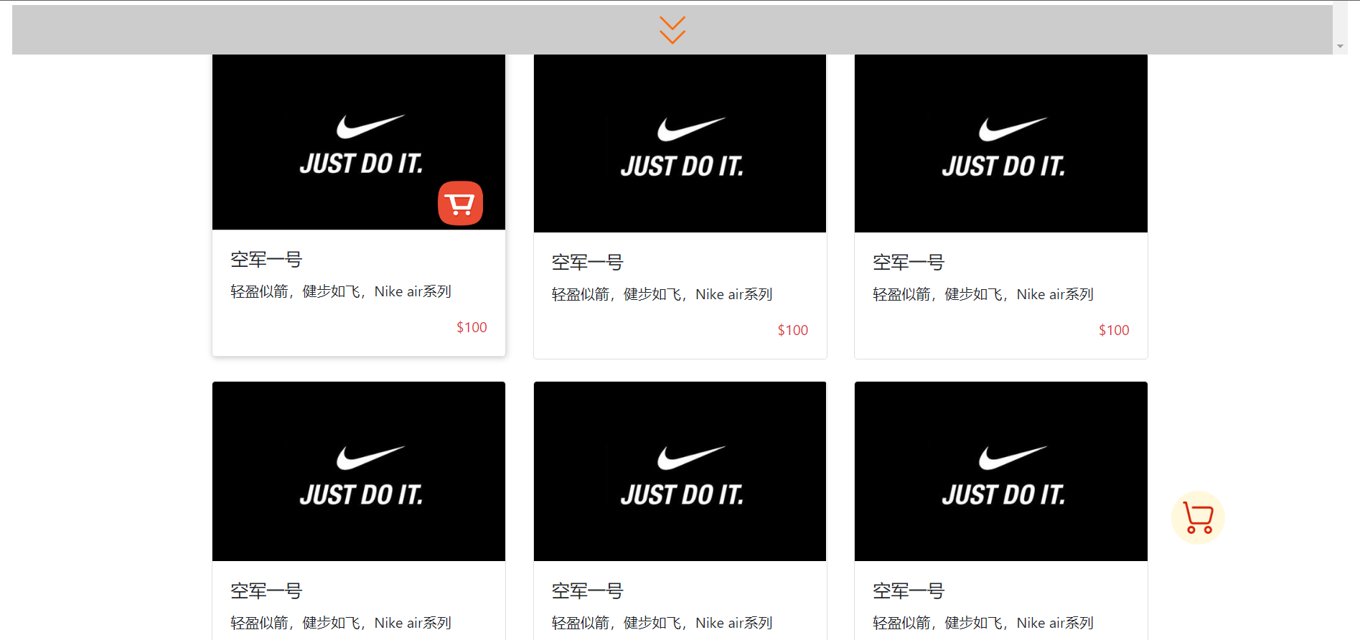Click the scrollbar down arrow in the gray bar
This screenshot has height=640, width=1360.
[1340, 47]
